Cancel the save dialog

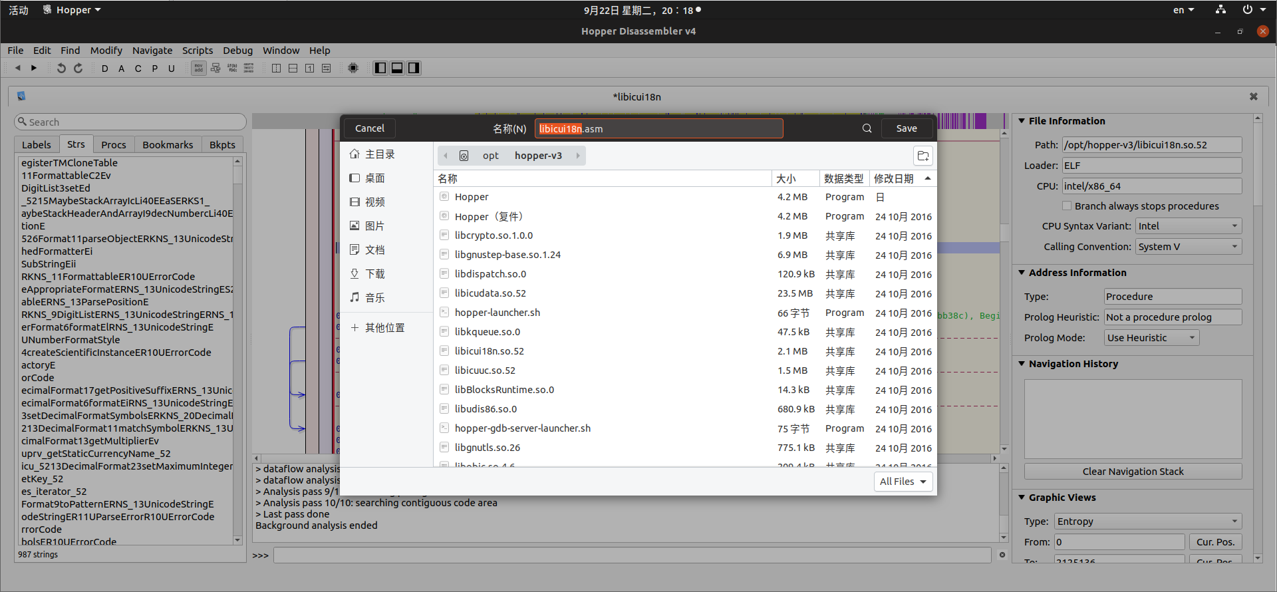[370, 128]
